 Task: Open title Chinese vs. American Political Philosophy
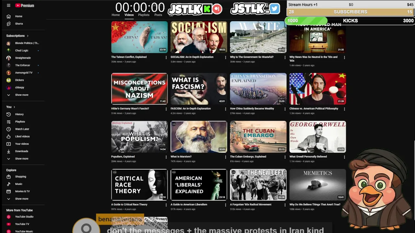coord(314,109)
